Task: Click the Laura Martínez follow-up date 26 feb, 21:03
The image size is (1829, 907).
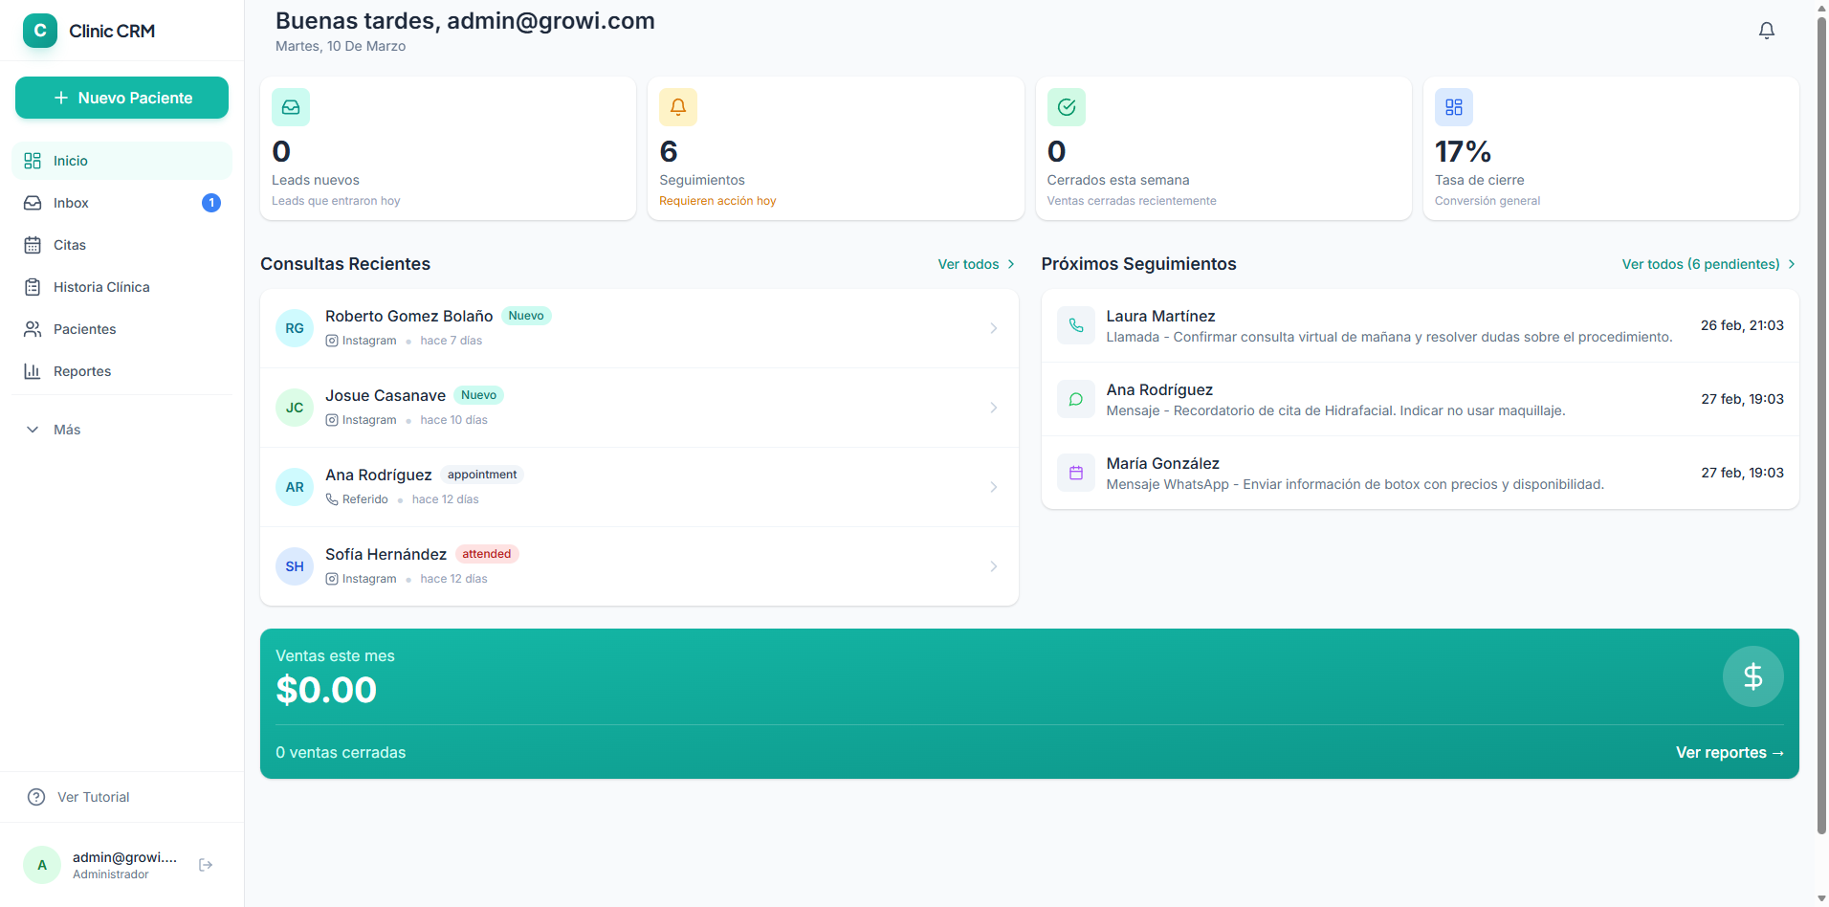Action: point(1742,325)
